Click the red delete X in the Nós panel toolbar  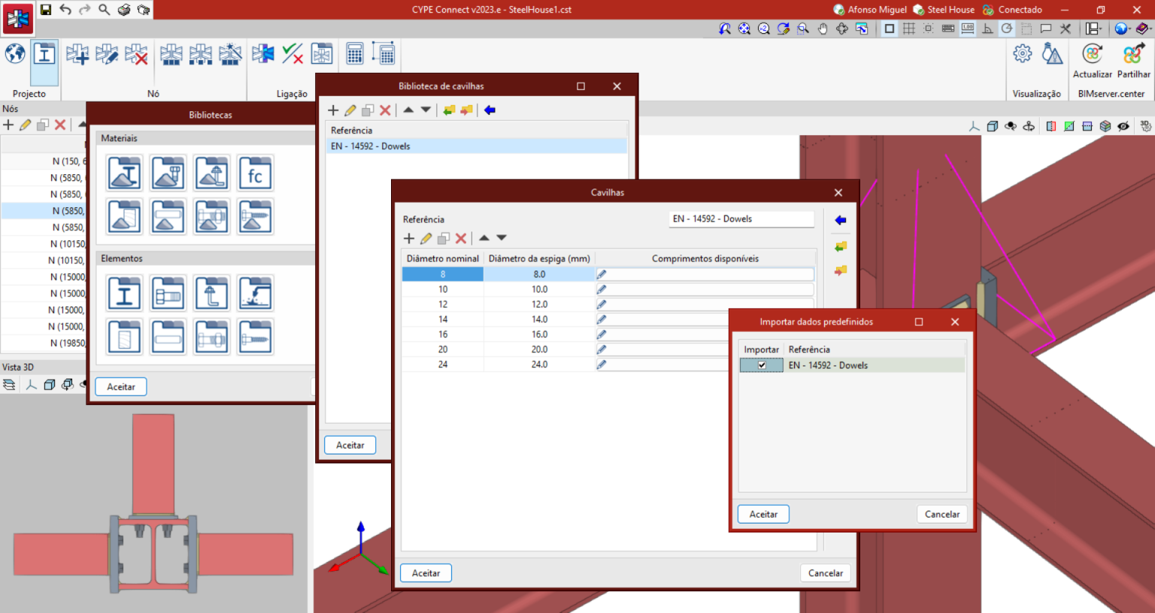(x=60, y=125)
